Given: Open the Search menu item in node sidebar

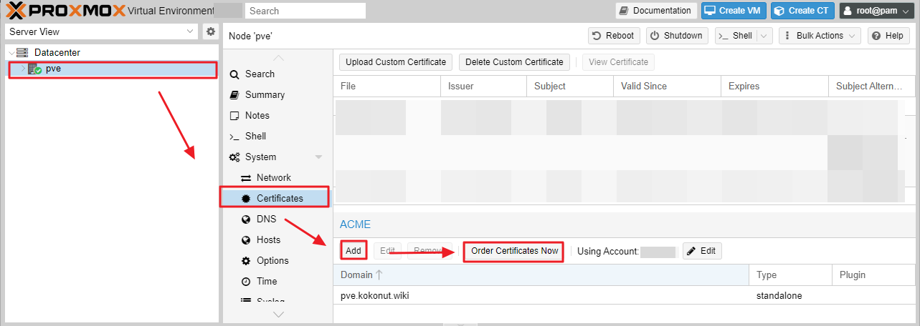Looking at the screenshot, I should tap(278, 74).
